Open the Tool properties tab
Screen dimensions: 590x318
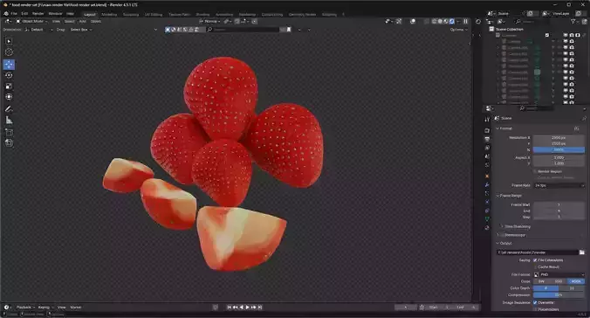[x=487, y=120]
